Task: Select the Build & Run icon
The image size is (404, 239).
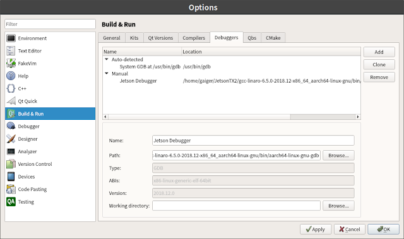Action: click(x=11, y=114)
